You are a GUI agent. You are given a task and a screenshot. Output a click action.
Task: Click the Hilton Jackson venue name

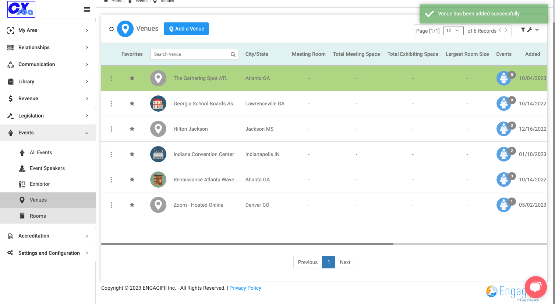point(191,129)
